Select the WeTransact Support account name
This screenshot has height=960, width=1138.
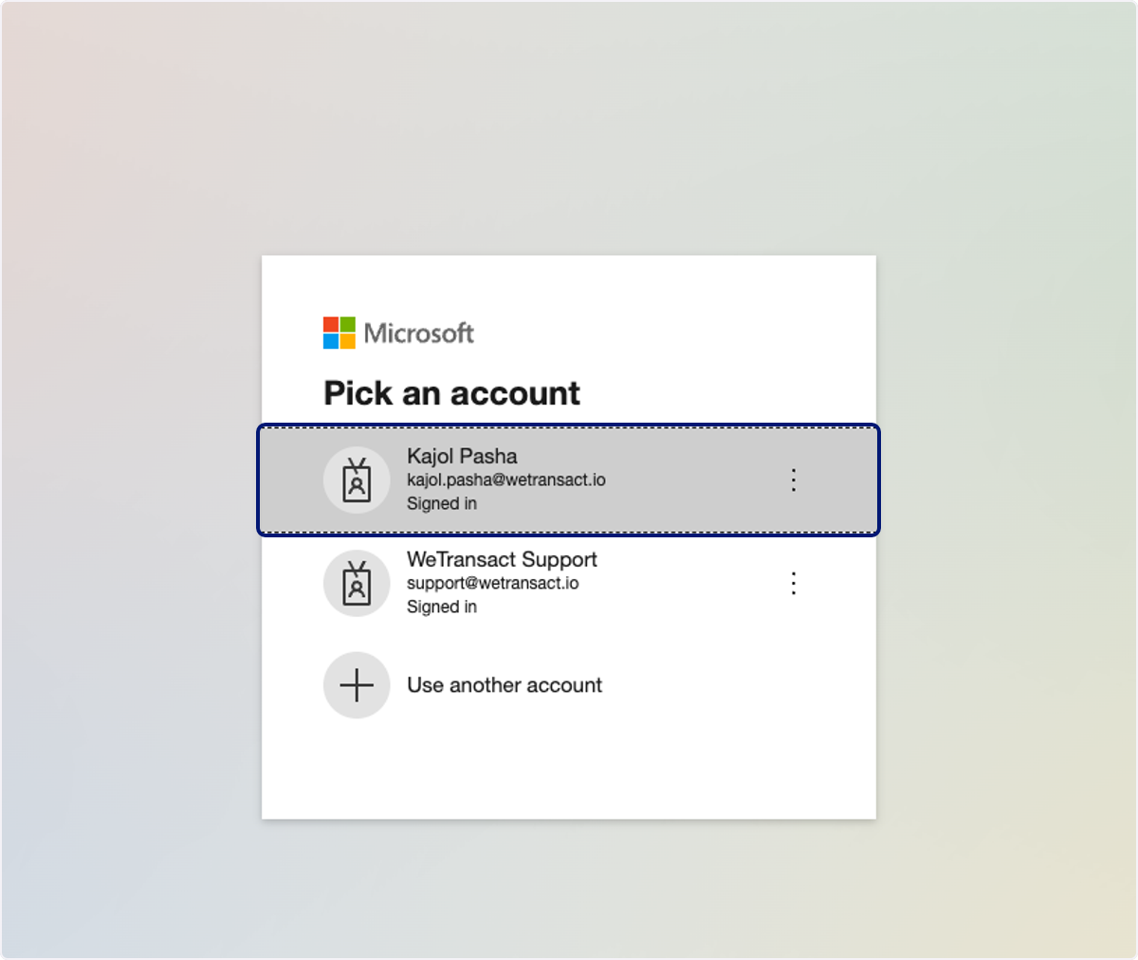click(502, 559)
